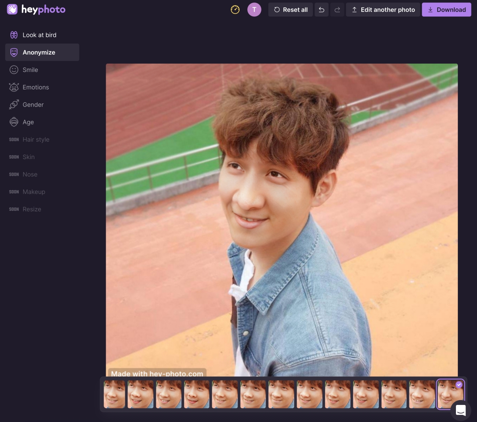Select the Anonymize option

[x=42, y=52]
